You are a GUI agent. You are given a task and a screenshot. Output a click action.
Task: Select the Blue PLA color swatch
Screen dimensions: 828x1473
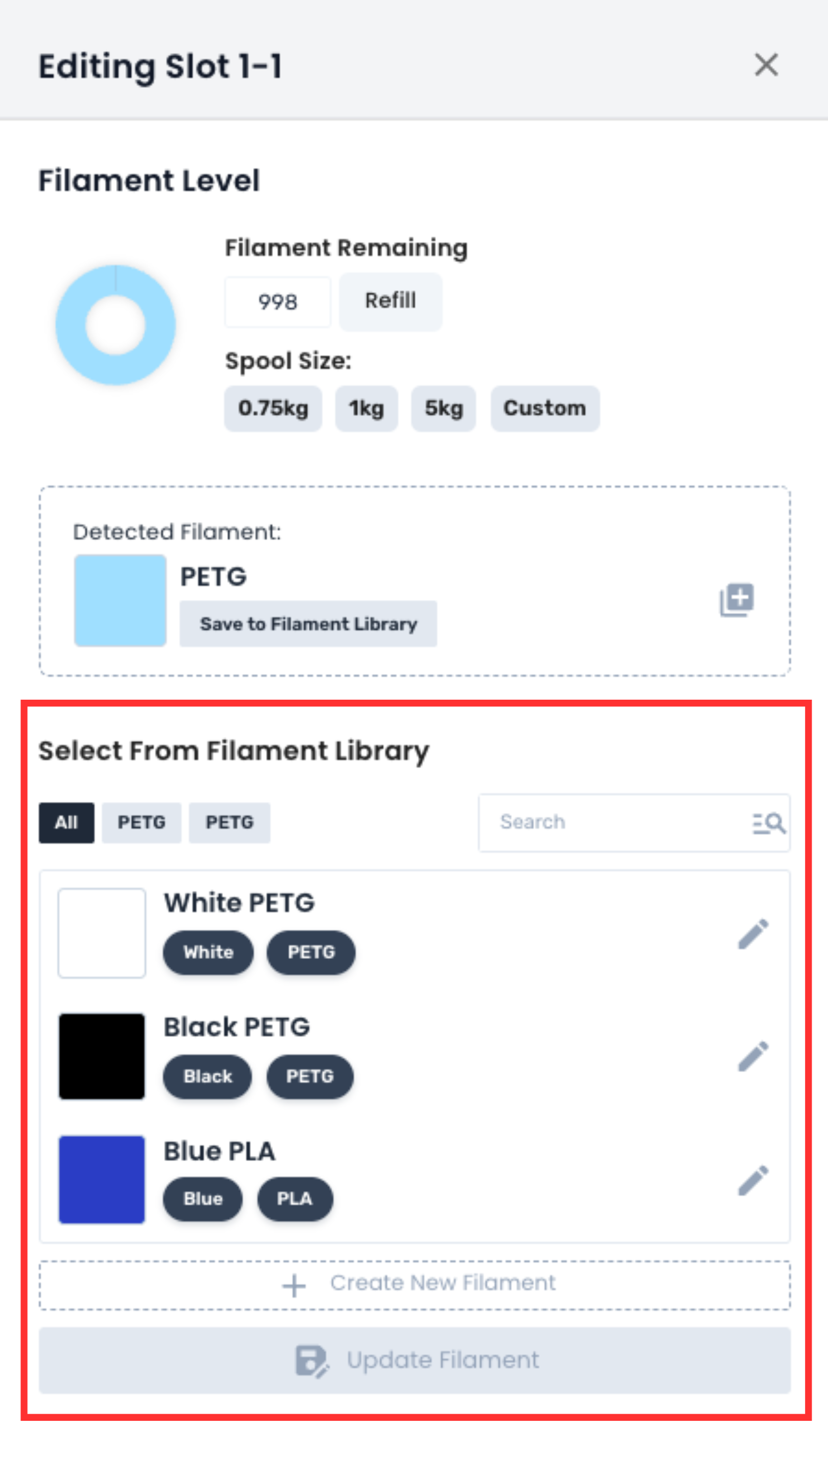point(102,1179)
